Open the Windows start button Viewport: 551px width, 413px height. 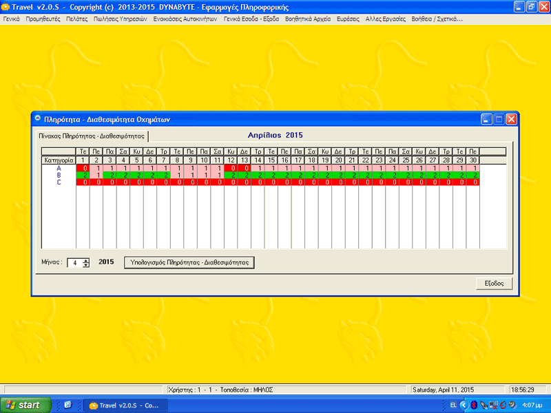pyautogui.click(x=25, y=405)
